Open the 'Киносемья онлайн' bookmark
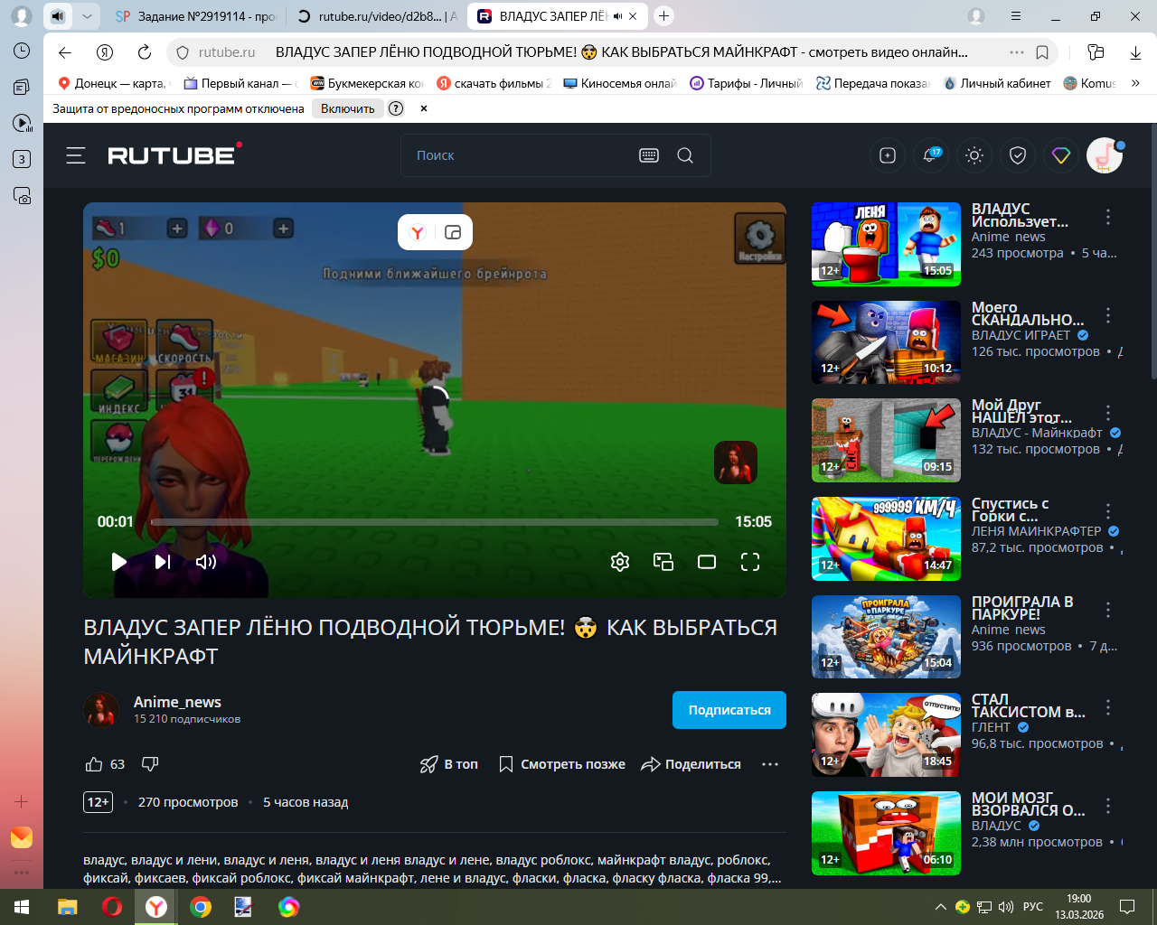This screenshot has height=925, width=1157. (x=619, y=83)
